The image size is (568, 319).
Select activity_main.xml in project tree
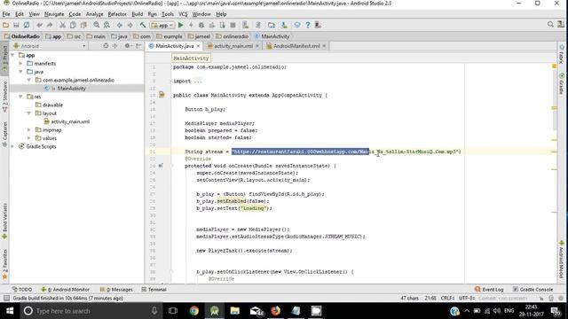click(x=70, y=121)
